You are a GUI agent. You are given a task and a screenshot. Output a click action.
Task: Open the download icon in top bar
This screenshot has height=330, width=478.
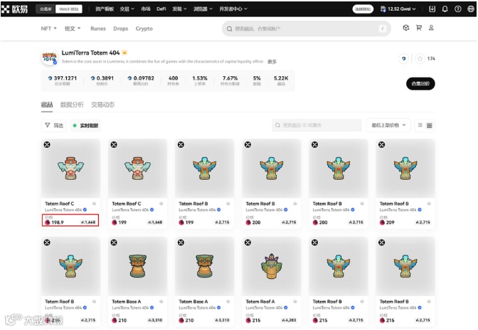[432, 9]
